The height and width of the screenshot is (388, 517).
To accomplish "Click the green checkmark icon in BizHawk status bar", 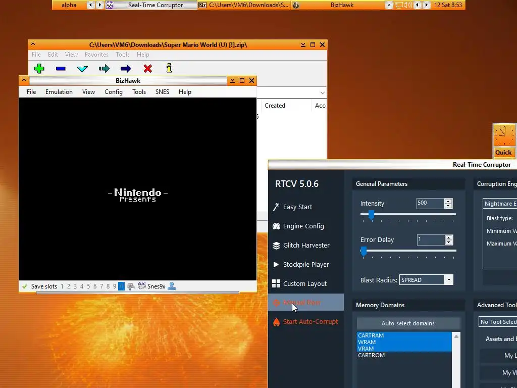I will coord(25,286).
